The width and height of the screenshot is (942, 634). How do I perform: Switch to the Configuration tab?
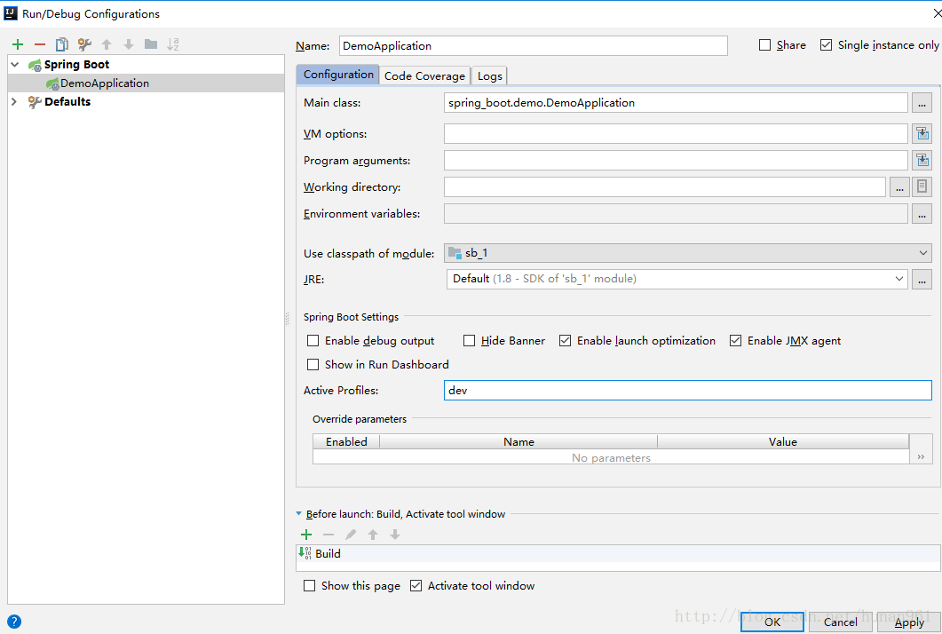(337, 75)
